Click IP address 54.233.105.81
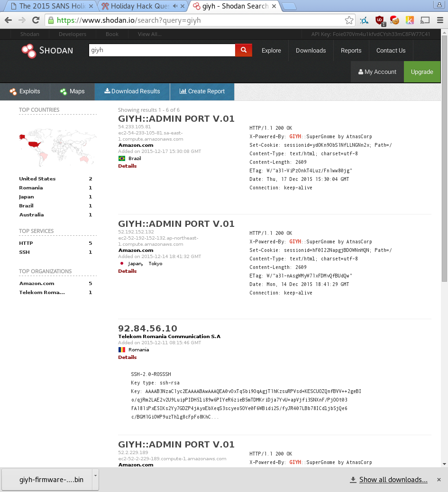 click(x=135, y=127)
